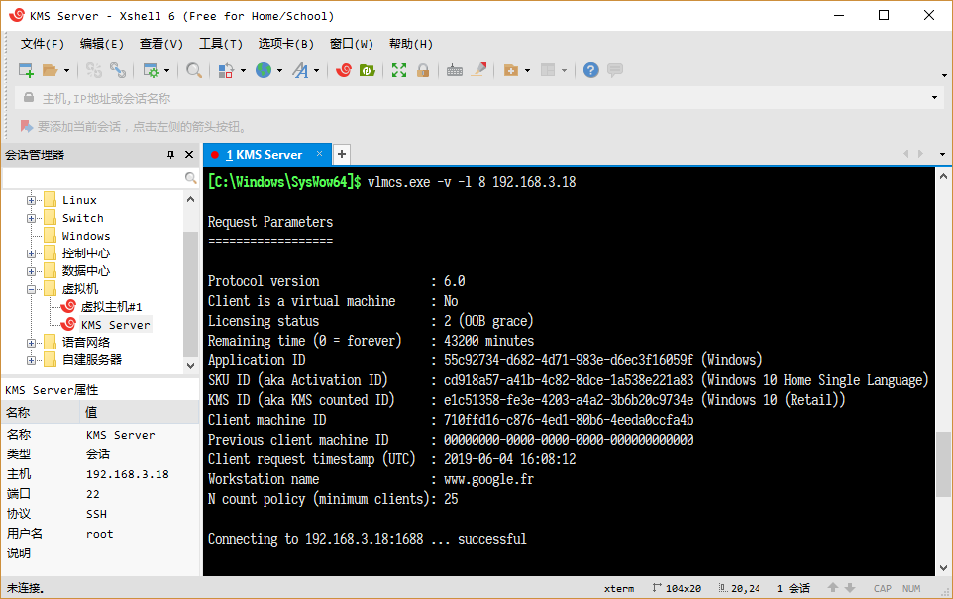
Task: Click the lock screen padlock icon
Action: [423, 70]
